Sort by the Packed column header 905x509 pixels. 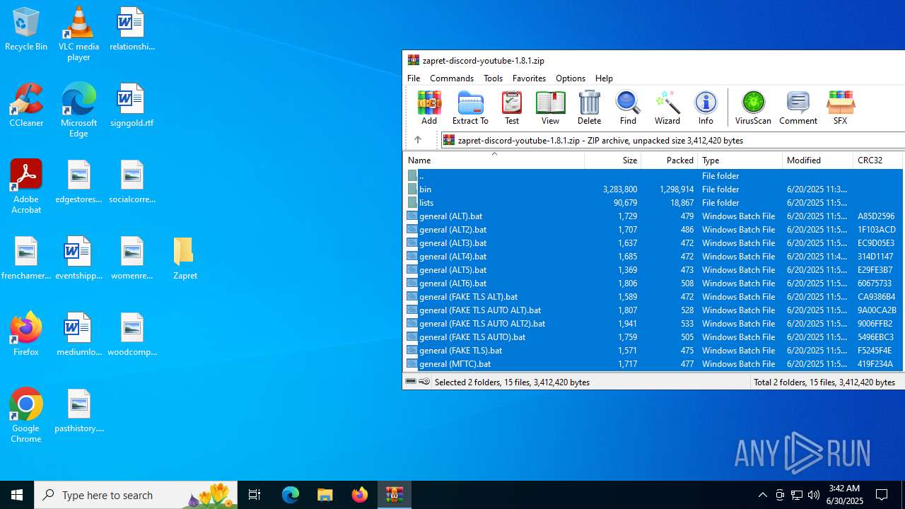[670, 160]
